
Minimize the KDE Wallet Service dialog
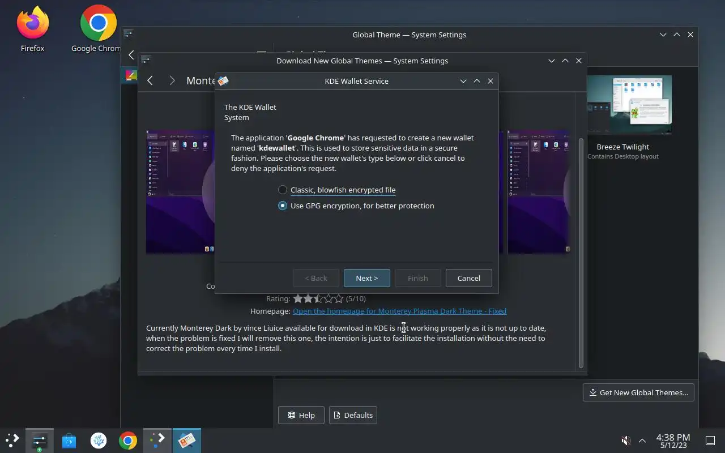click(x=463, y=81)
